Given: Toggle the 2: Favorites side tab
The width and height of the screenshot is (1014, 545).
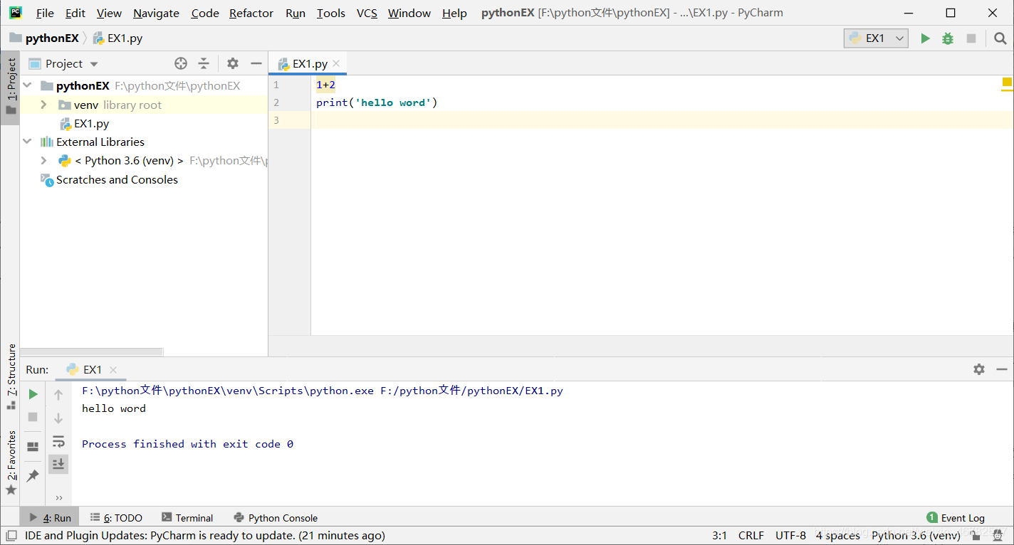Looking at the screenshot, I should click(x=11, y=463).
